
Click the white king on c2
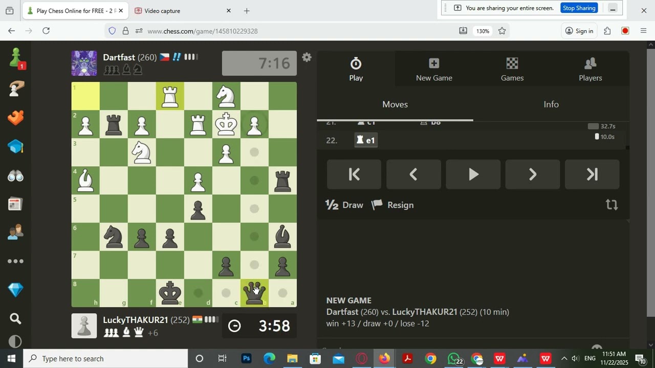pos(226,124)
